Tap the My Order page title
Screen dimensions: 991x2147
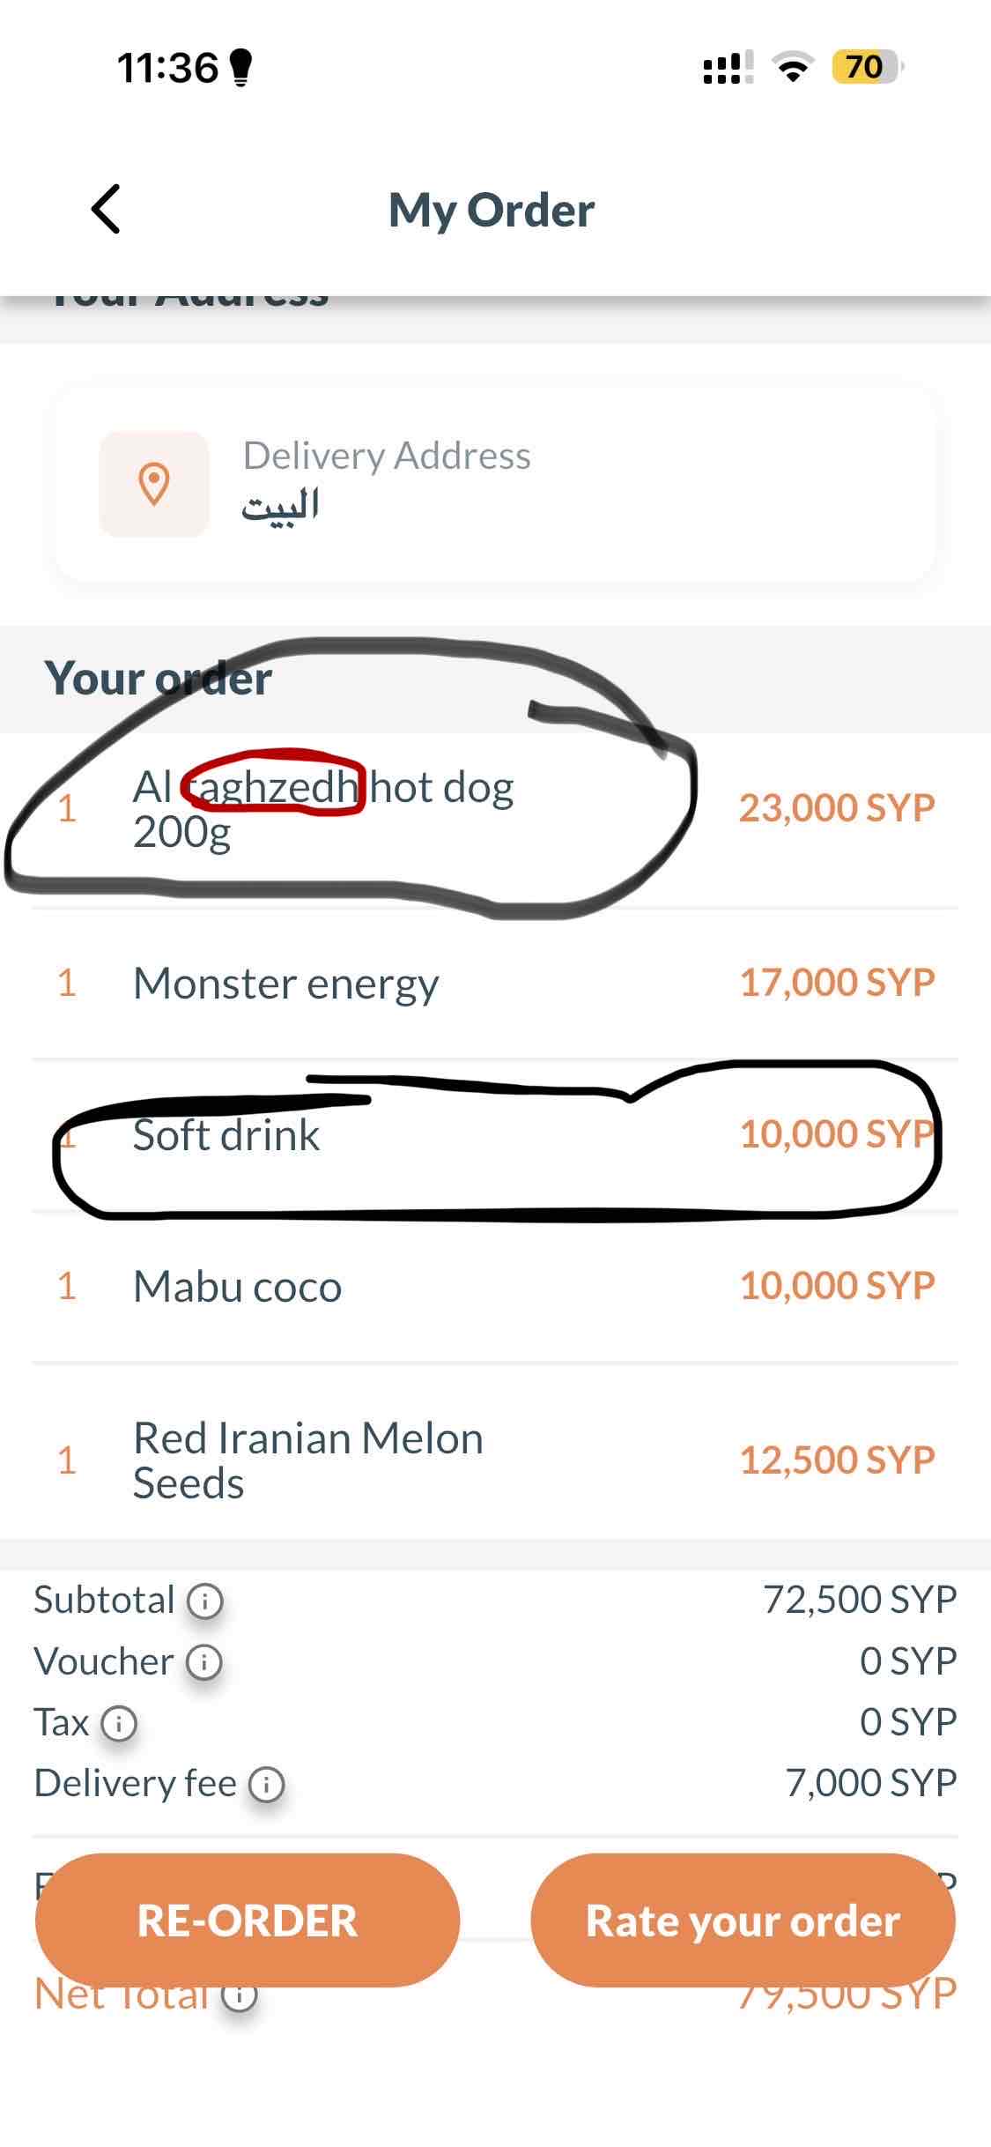coord(492,211)
